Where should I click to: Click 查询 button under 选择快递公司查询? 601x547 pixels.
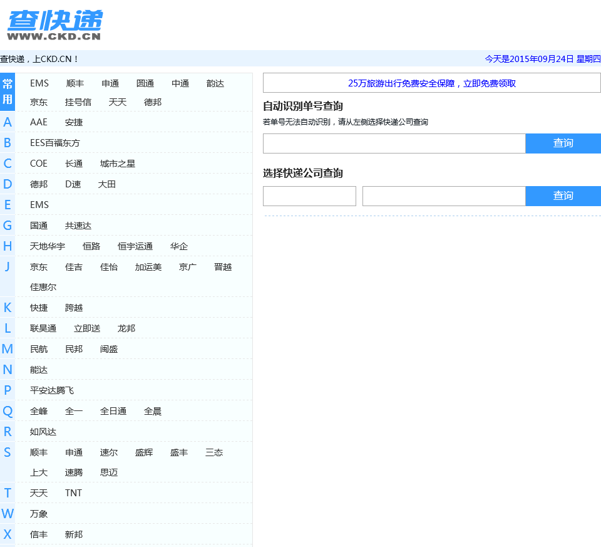(x=563, y=196)
